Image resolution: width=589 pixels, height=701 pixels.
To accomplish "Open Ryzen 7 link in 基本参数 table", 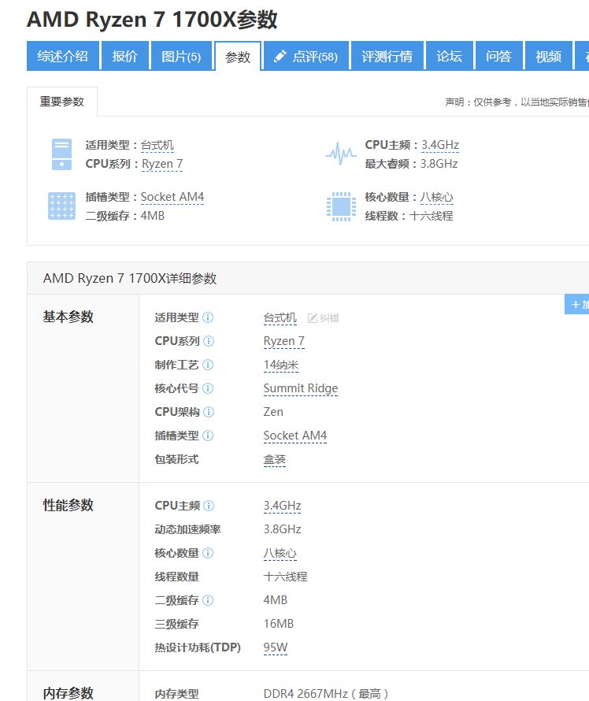I will (284, 341).
